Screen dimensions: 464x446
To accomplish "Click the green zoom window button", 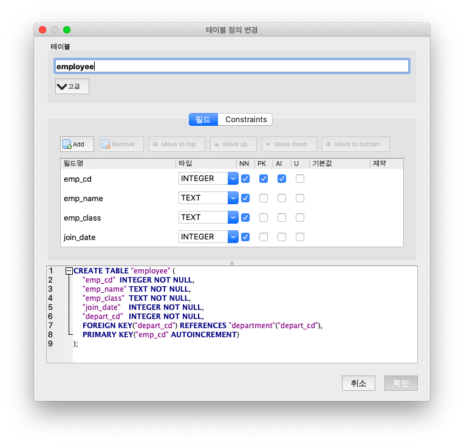I will [x=67, y=30].
